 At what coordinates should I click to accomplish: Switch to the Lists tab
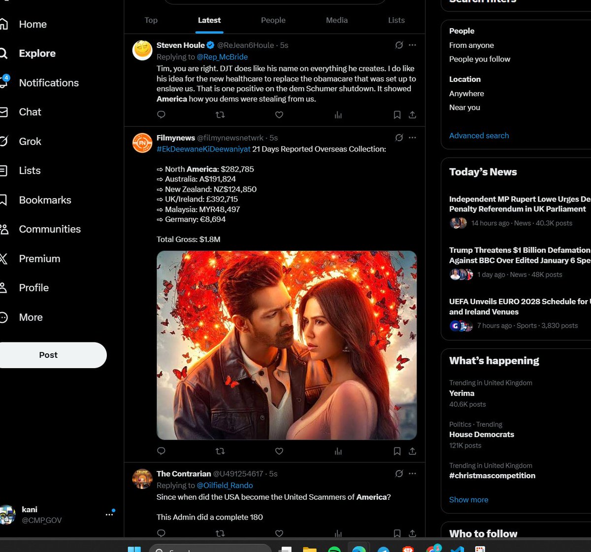pos(396,20)
